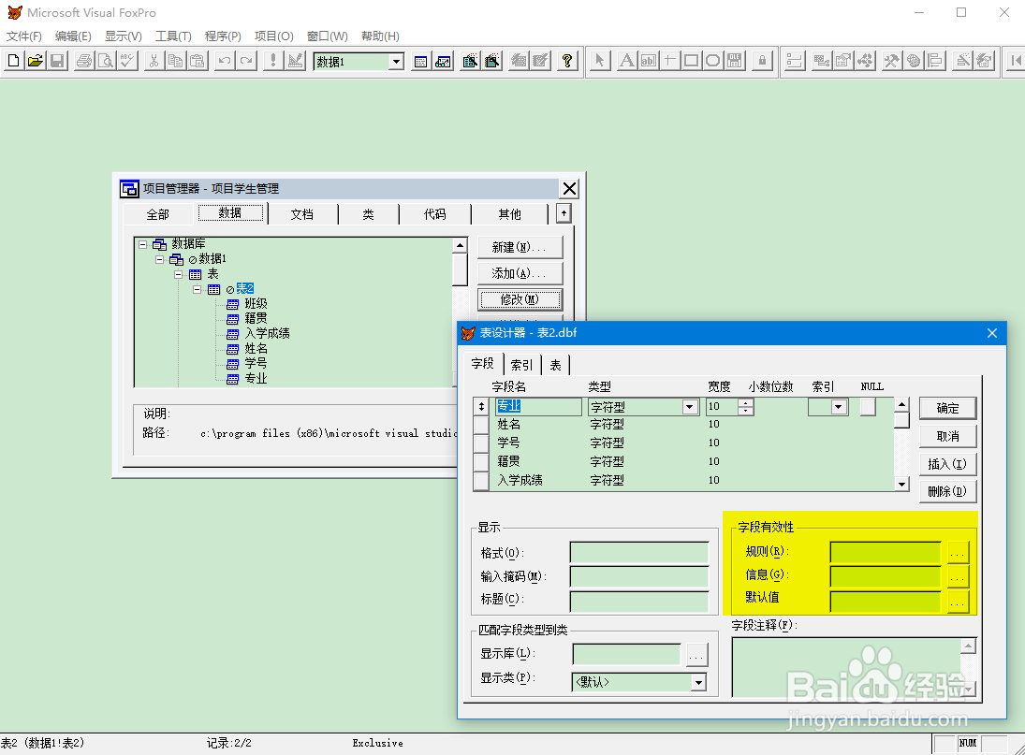Click the 取消 button in Table Designer
This screenshot has height=755, width=1025.
(x=948, y=436)
